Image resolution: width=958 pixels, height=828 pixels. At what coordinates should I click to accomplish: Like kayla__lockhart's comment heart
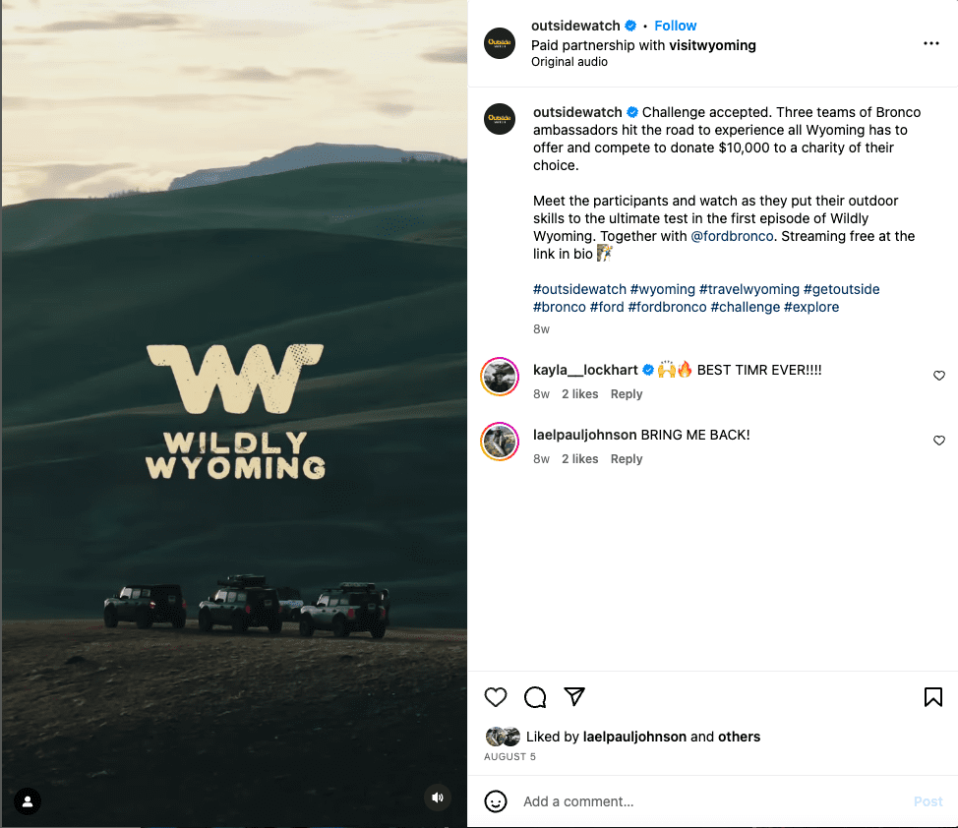click(939, 376)
